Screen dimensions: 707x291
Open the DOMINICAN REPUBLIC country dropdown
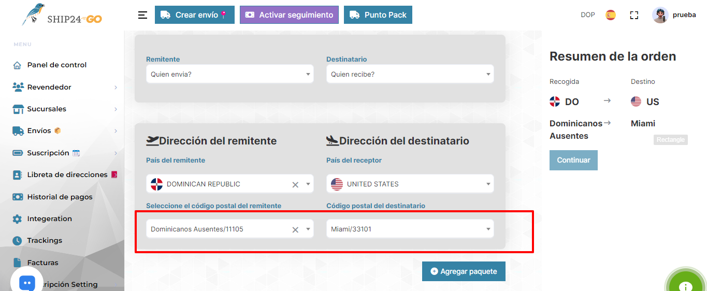230,184
